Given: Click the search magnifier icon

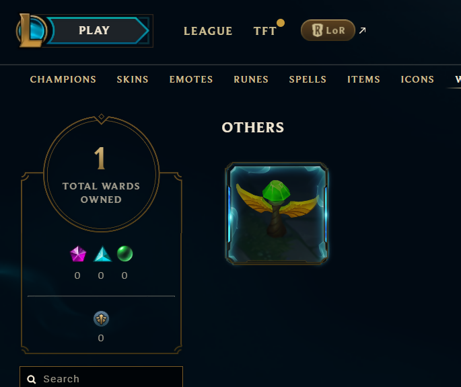Looking at the screenshot, I should point(32,380).
